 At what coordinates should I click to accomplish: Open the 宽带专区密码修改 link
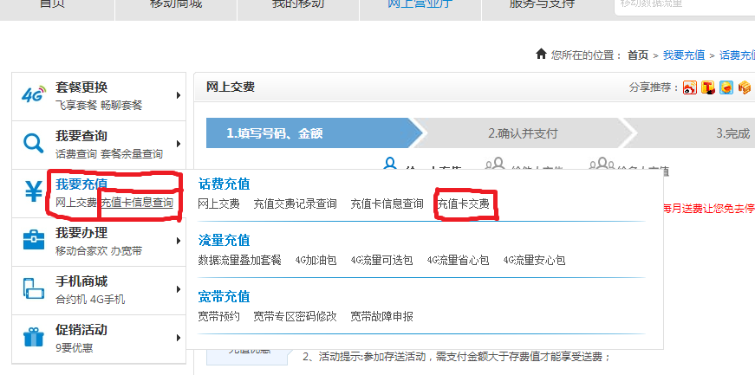coord(296,316)
